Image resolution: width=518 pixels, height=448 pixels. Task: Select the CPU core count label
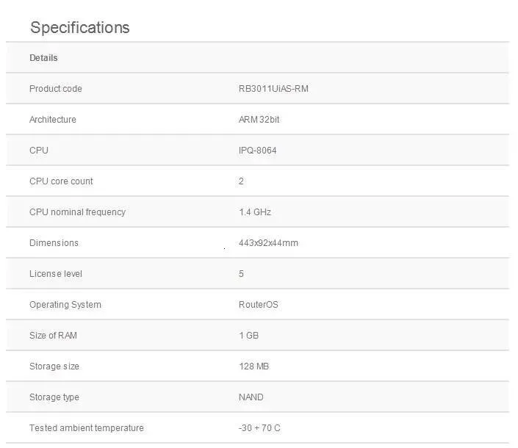pyautogui.click(x=61, y=181)
